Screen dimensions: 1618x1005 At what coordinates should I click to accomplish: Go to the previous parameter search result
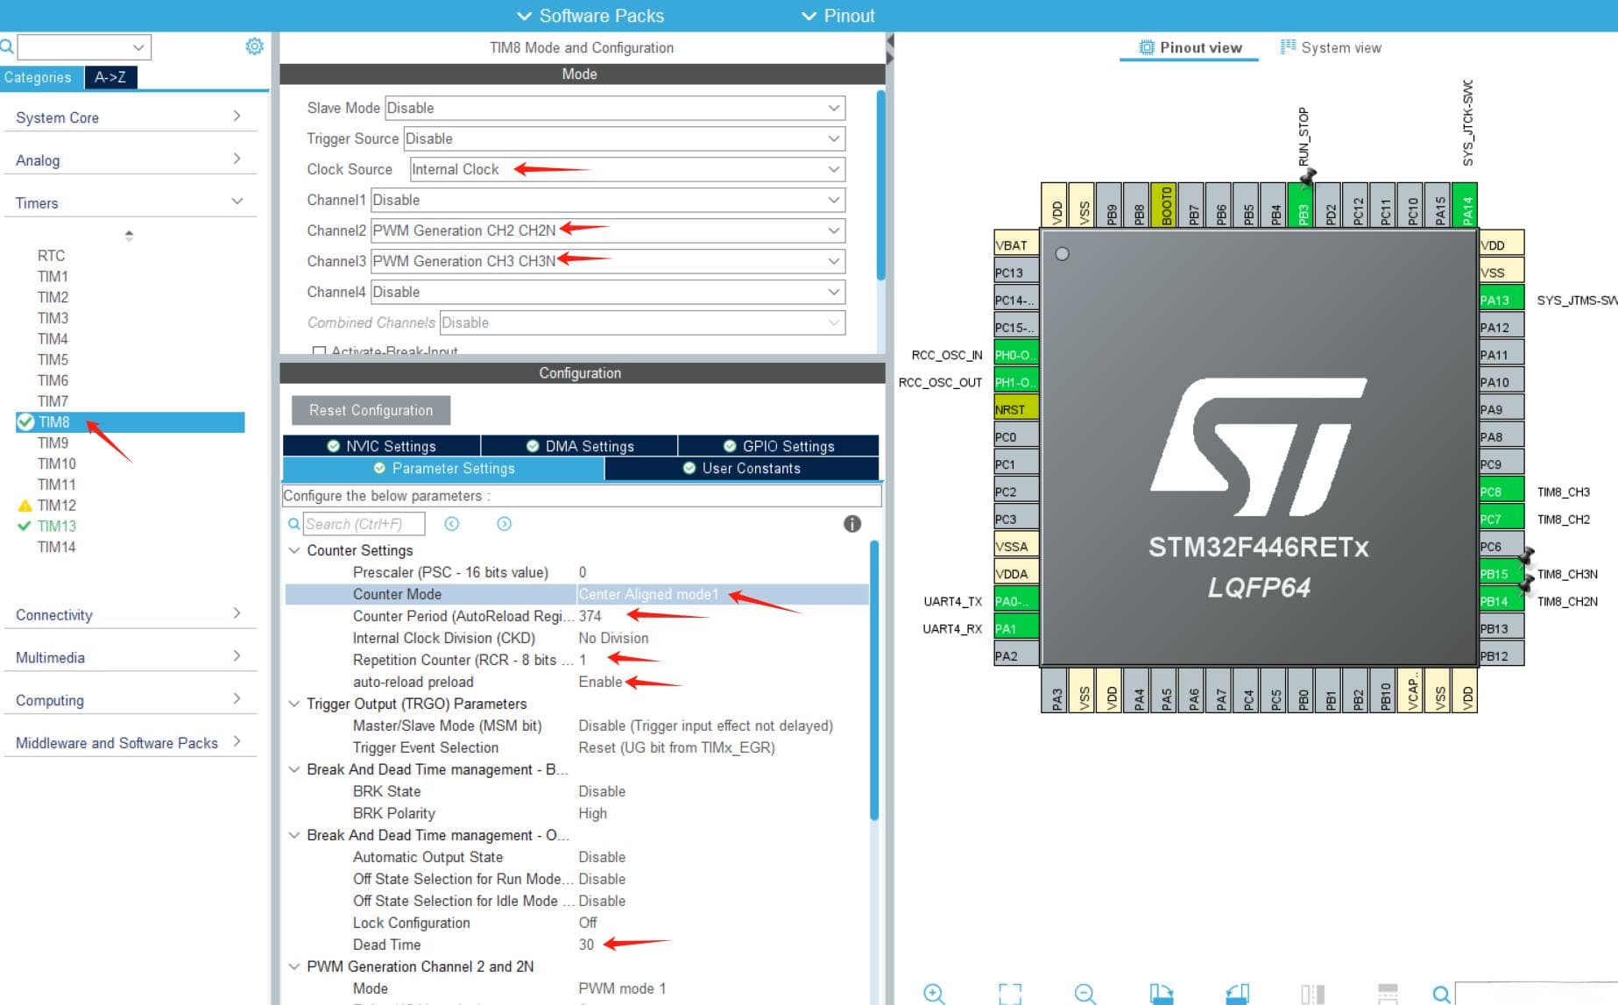452,524
